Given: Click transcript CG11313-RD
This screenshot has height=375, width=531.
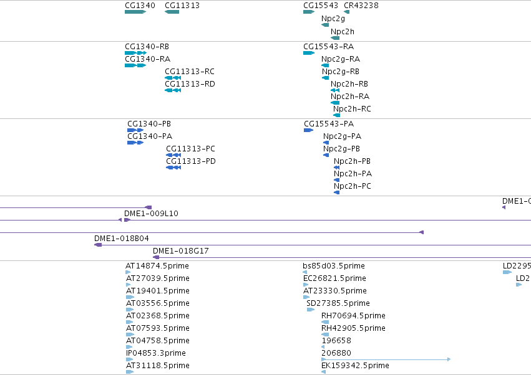Looking at the screenshot, I should pyautogui.click(x=173, y=90).
